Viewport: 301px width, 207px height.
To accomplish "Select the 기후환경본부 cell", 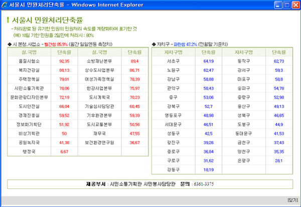I will click(x=99, y=116).
